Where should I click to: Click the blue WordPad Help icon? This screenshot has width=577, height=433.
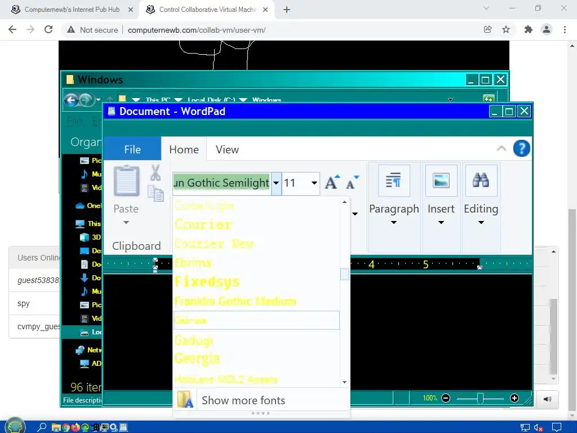pyautogui.click(x=521, y=148)
